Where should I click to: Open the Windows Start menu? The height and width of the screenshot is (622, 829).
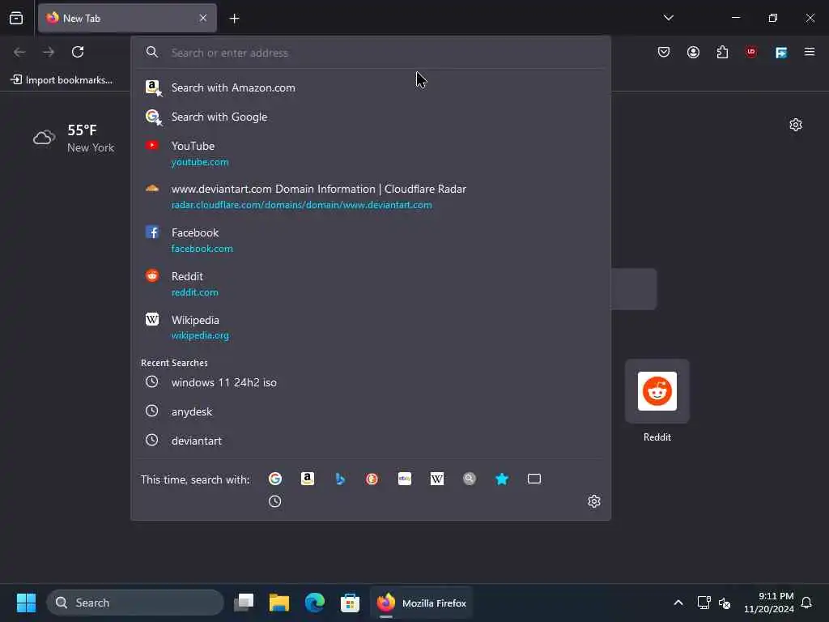(26, 603)
